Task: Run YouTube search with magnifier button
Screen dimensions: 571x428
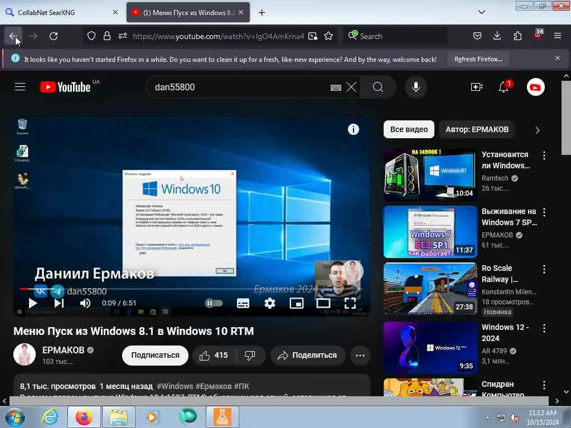Action: pos(378,87)
